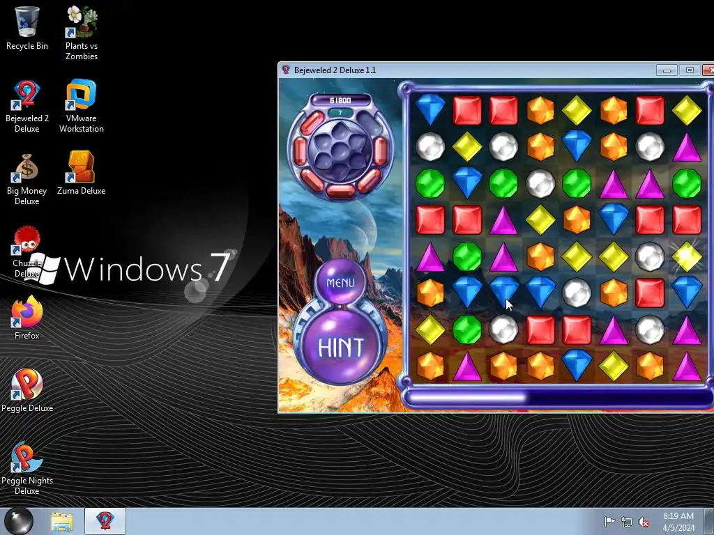Viewport: 714px width, 535px height.
Task: Minimize the Bejeweled 2 Deluxe window
Action: pos(667,70)
